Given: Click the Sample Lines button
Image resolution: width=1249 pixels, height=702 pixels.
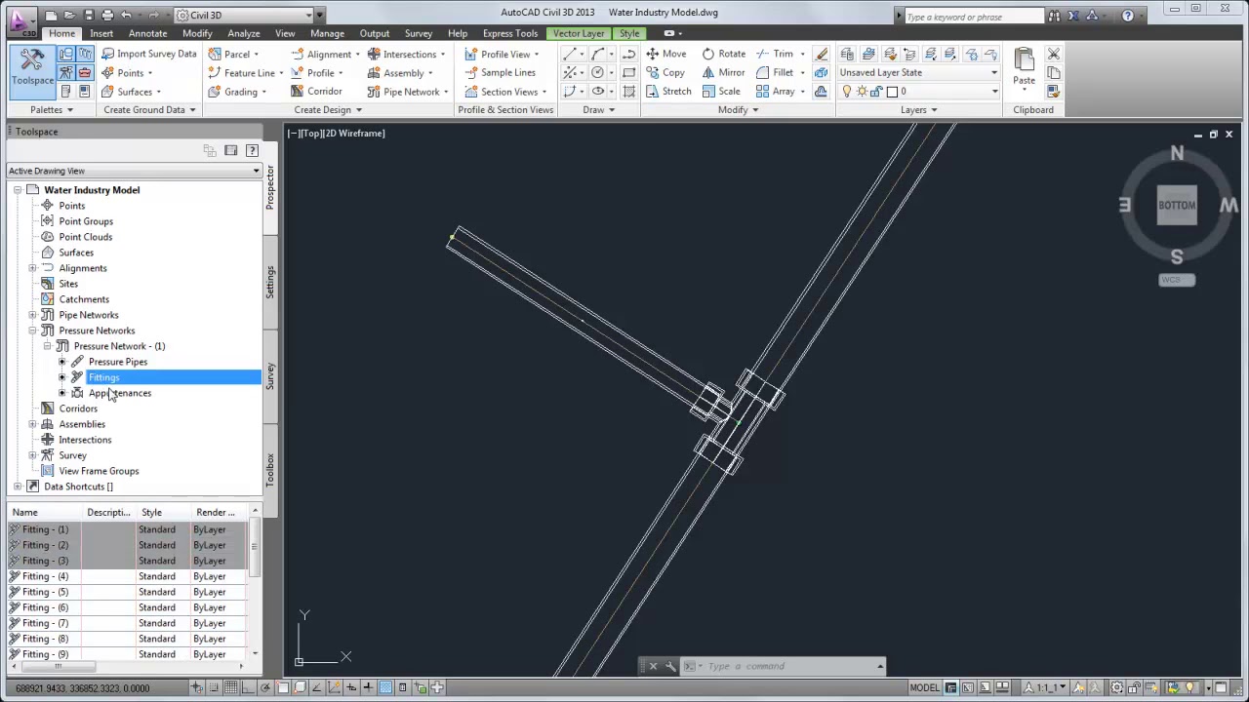Looking at the screenshot, I should 500,72.
